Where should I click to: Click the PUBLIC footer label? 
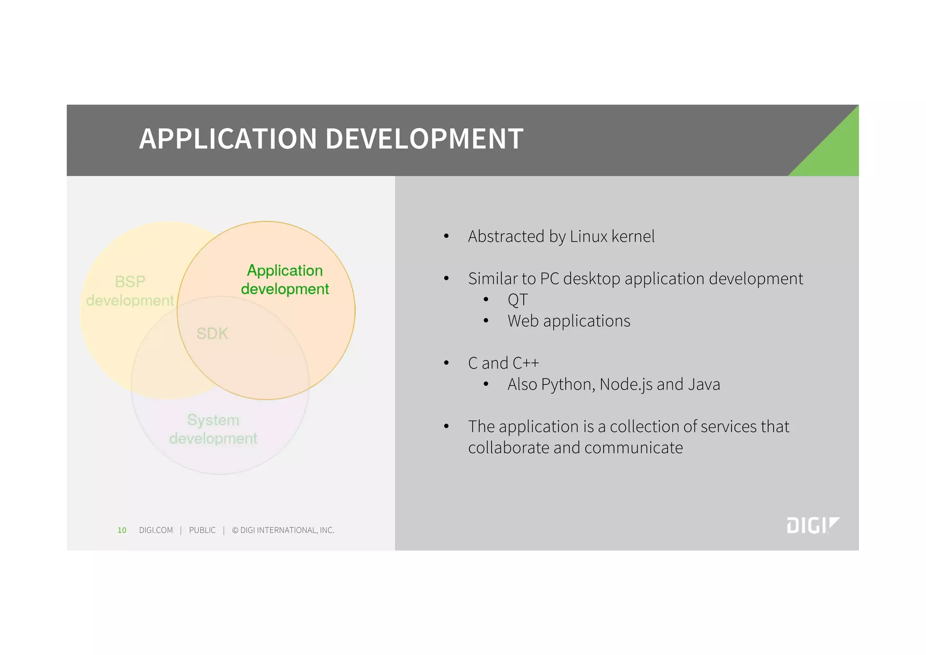[x=202, y=530]
